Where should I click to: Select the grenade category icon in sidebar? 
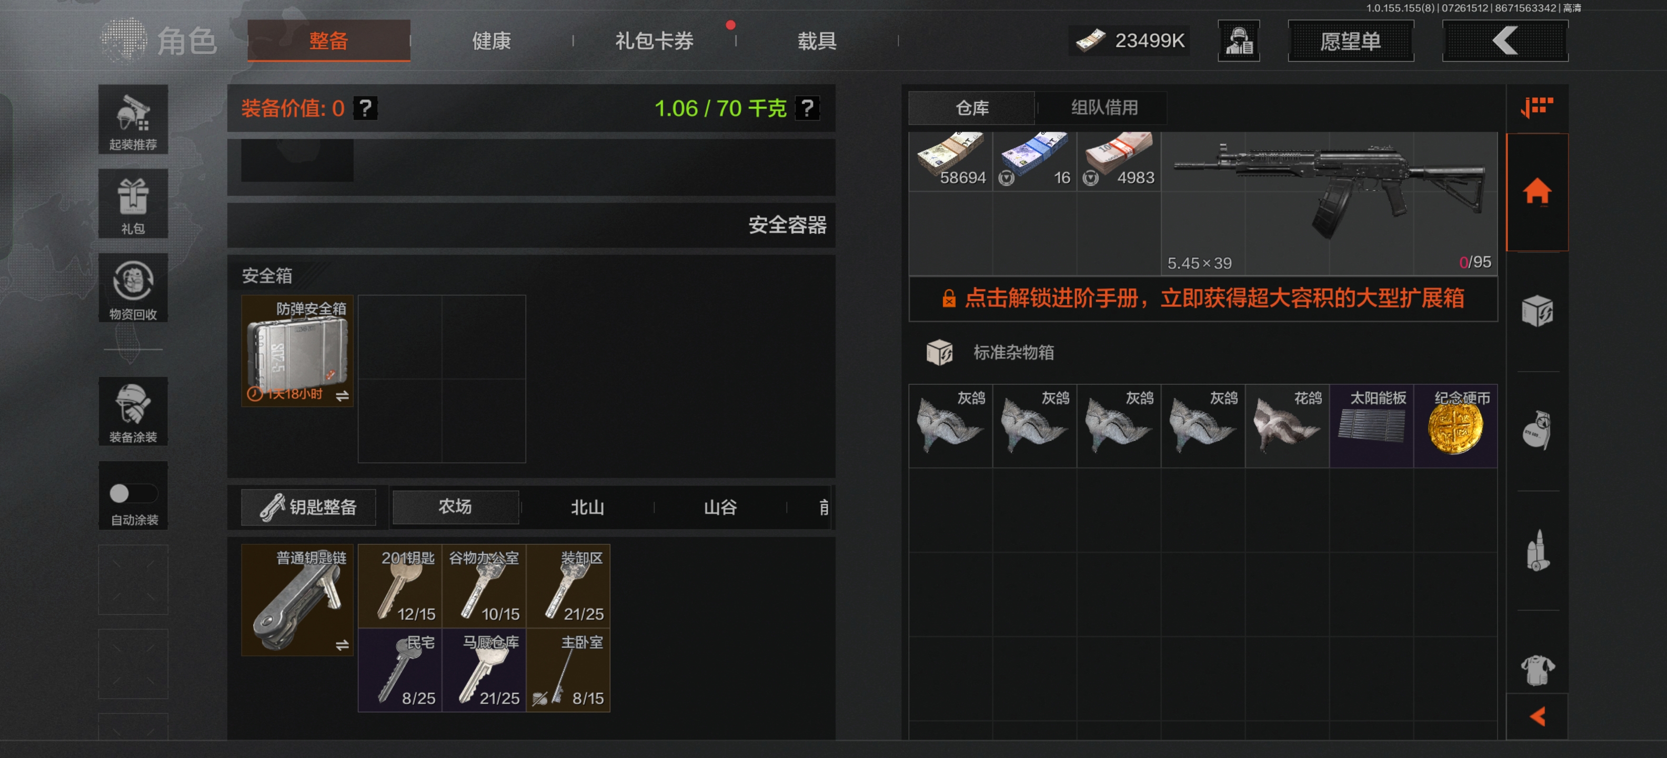tap(1537, 430)
